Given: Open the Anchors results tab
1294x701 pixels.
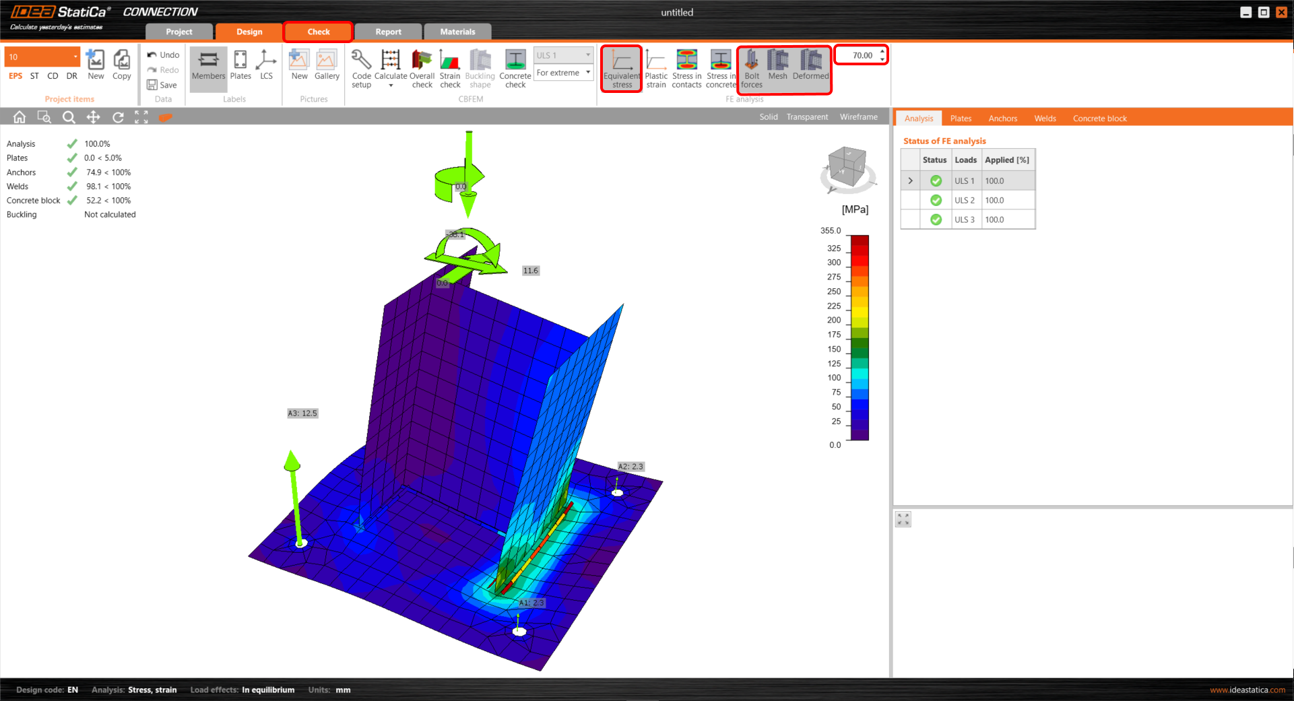Looking at the screenshot, I should (x=1002, y=119).
